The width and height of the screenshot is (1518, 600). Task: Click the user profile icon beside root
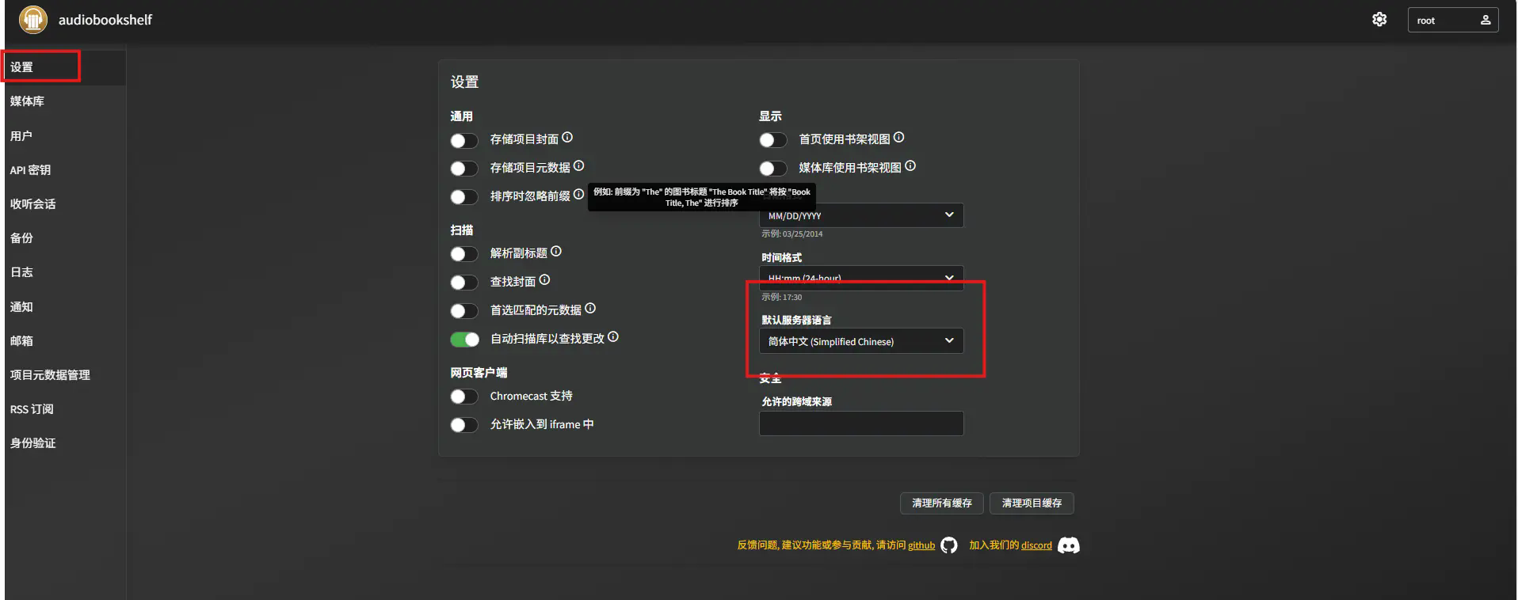tap(1486, 20)
